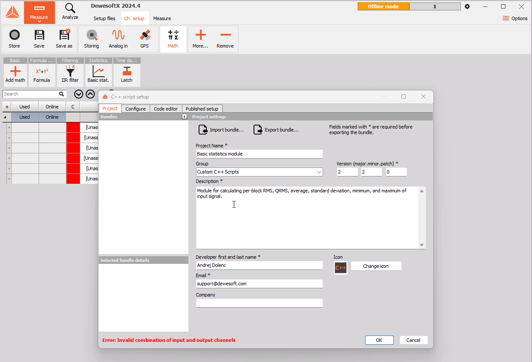Click in the Description text area

coord(307,218)
